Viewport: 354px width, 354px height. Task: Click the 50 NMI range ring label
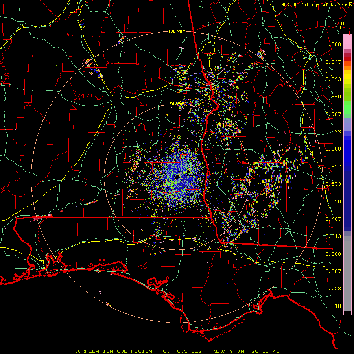[177, 104]
